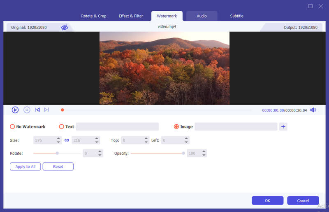This screenshot has width=329, height=212.
Task: Mute the volume speaker icon
Action: tap(313, 110)
